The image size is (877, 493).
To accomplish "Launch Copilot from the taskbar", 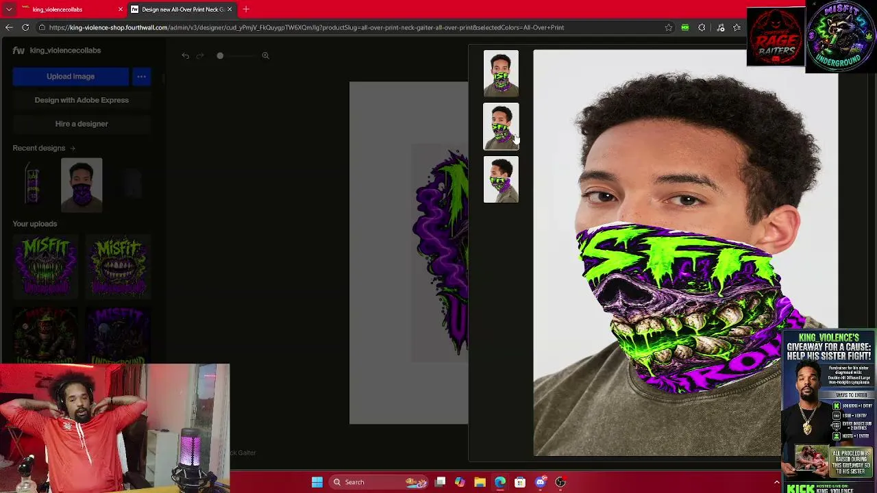I will 460,482.
